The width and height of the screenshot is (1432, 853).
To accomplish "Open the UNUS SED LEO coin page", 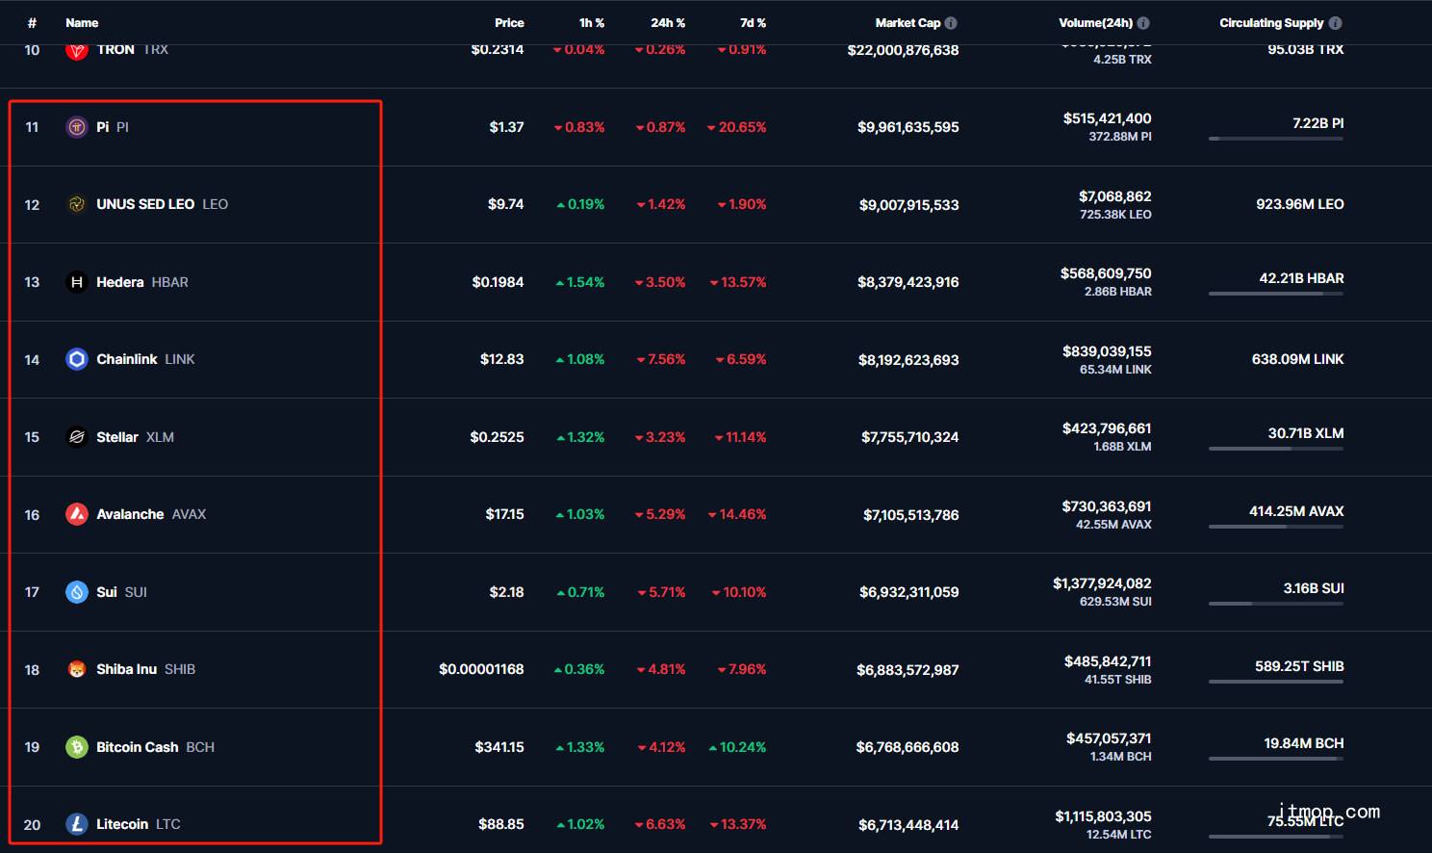I will click(162, 204).
